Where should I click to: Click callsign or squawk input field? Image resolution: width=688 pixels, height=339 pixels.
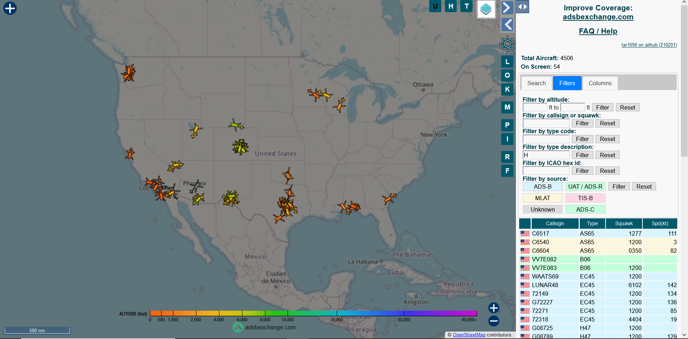pos(546,123)
